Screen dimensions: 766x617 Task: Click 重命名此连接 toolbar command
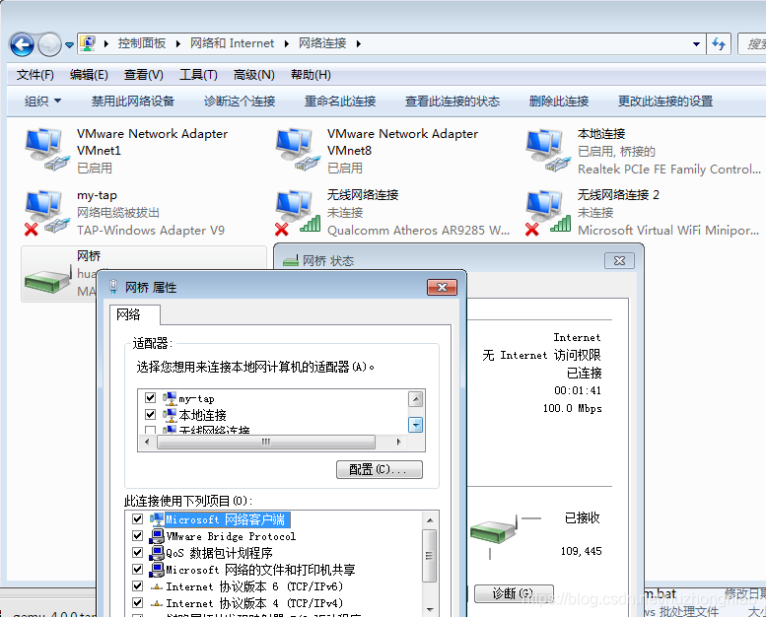[x=340, y=102]
